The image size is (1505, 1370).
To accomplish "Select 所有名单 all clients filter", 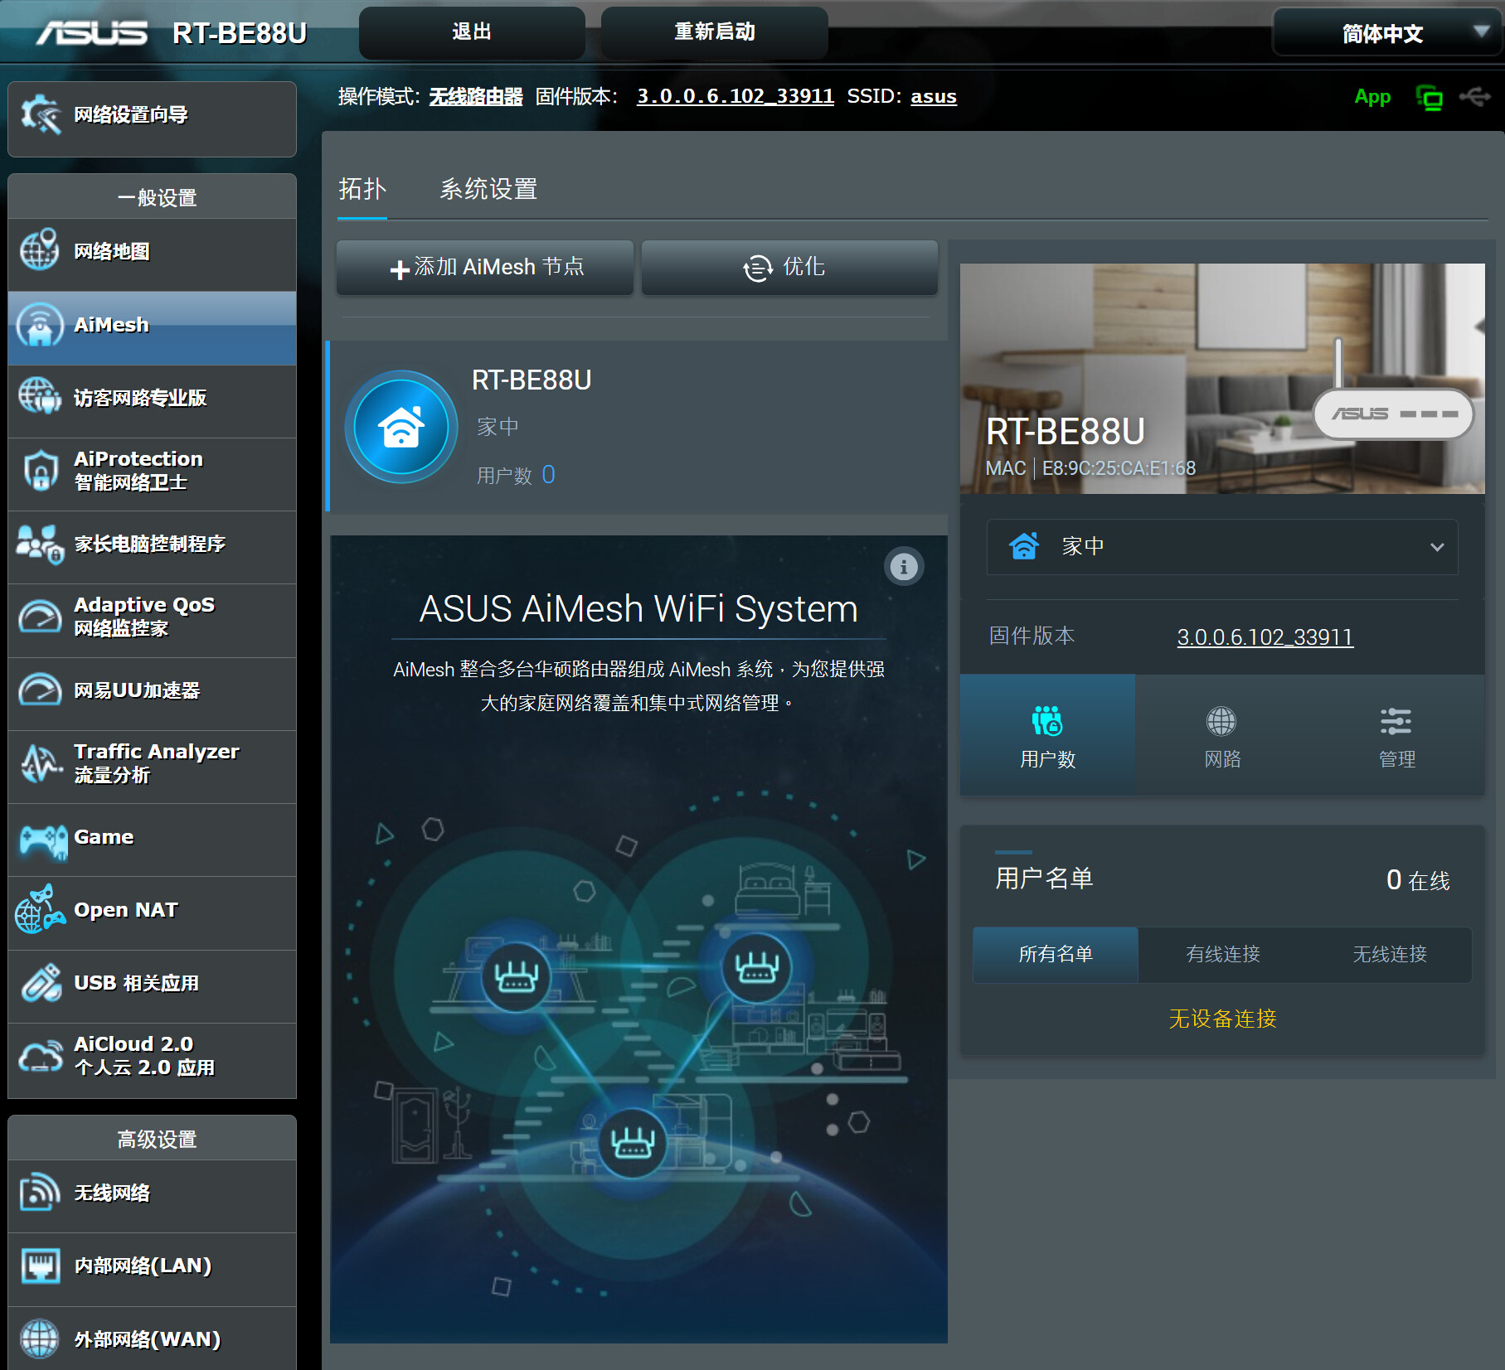I will click(x=1055, y=955).
